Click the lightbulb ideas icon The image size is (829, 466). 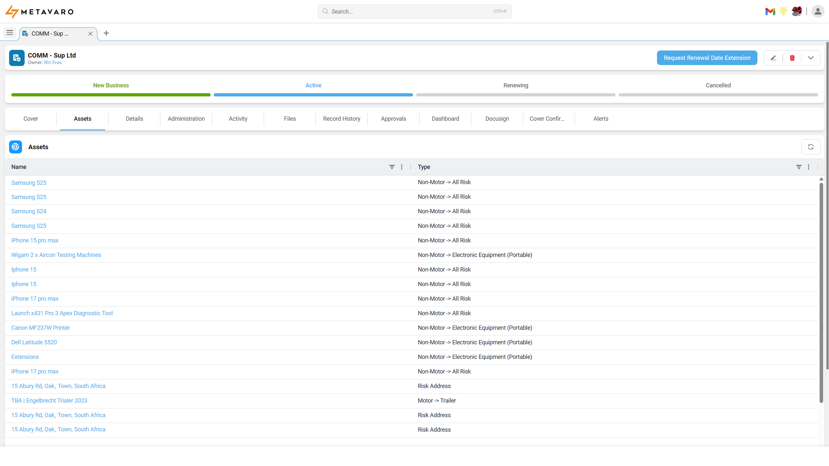coord(783,11)
